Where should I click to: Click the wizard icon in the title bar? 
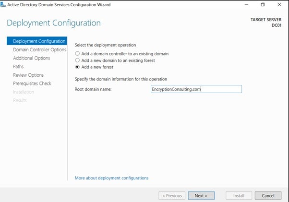click(3, 5)
